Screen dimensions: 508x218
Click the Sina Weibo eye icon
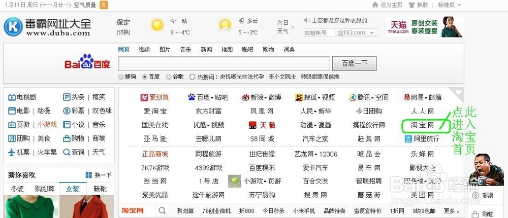tap(245, 97)
